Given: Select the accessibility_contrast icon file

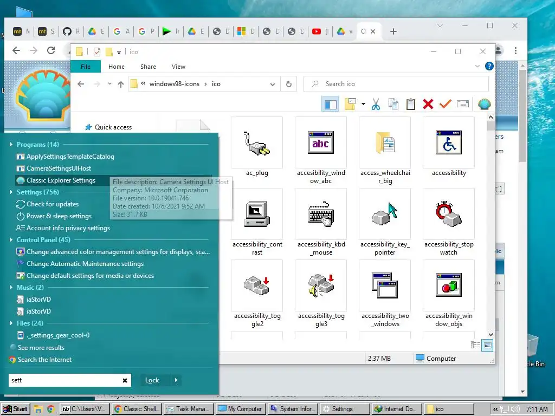Looking at the screenshot, I should pos(257,223).
